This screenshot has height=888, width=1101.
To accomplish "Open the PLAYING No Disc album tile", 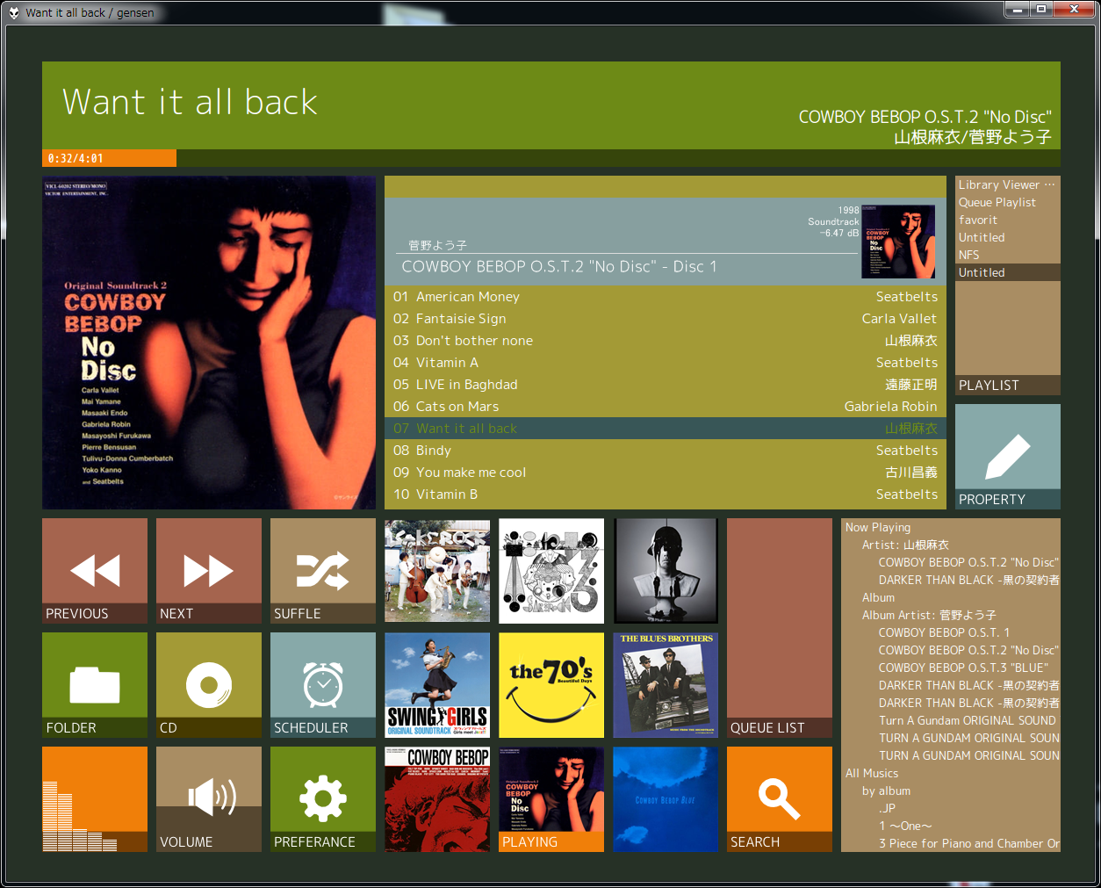I will (551, 799).
